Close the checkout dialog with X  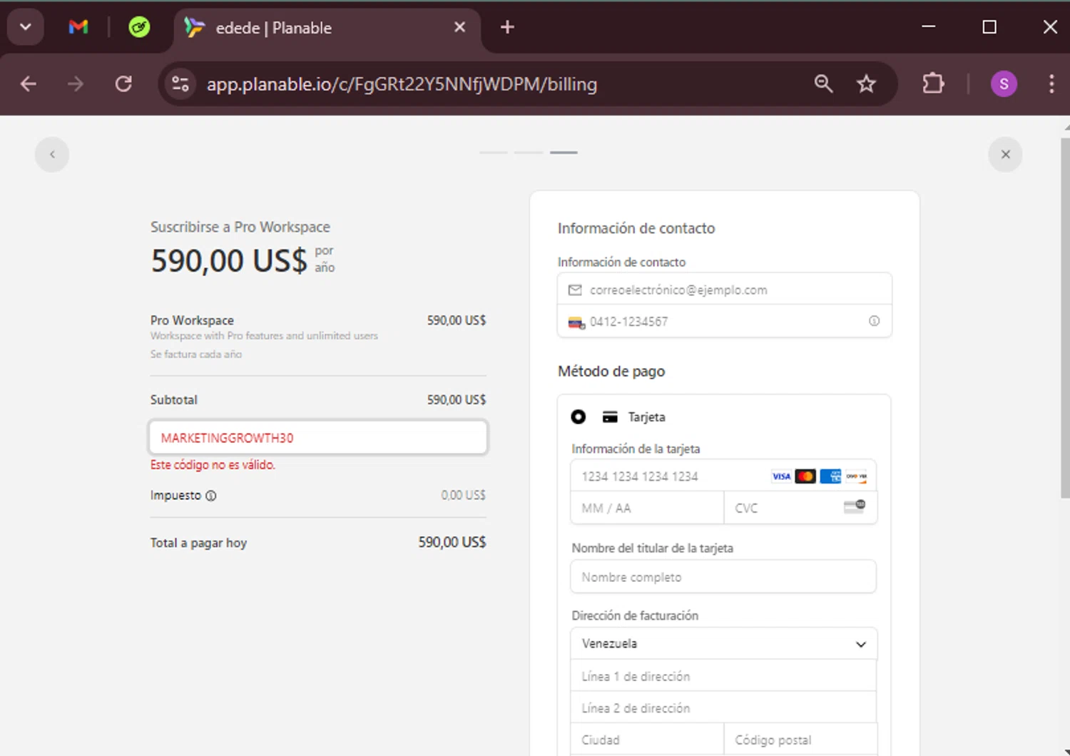tap(1005, 155)
